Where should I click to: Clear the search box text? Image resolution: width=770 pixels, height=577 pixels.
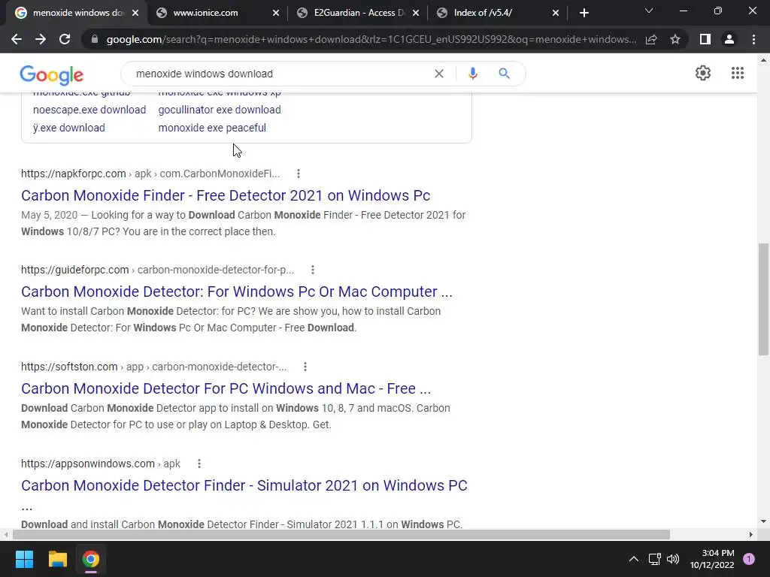(x=439, y=74)
